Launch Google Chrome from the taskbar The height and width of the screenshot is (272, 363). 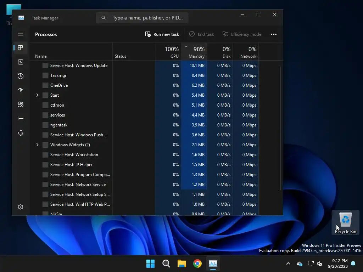pos(197,263)
